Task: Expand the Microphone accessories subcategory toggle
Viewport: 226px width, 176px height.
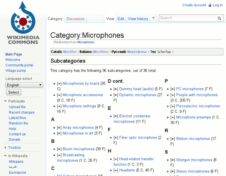Action: point(59,95)
